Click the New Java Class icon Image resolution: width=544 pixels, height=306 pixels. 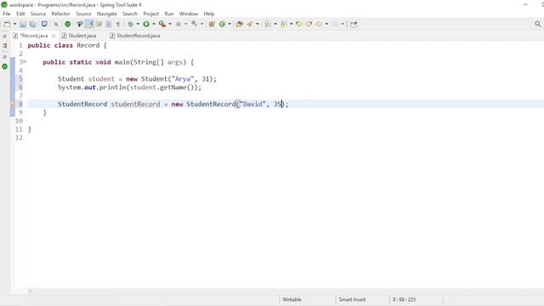222,24
